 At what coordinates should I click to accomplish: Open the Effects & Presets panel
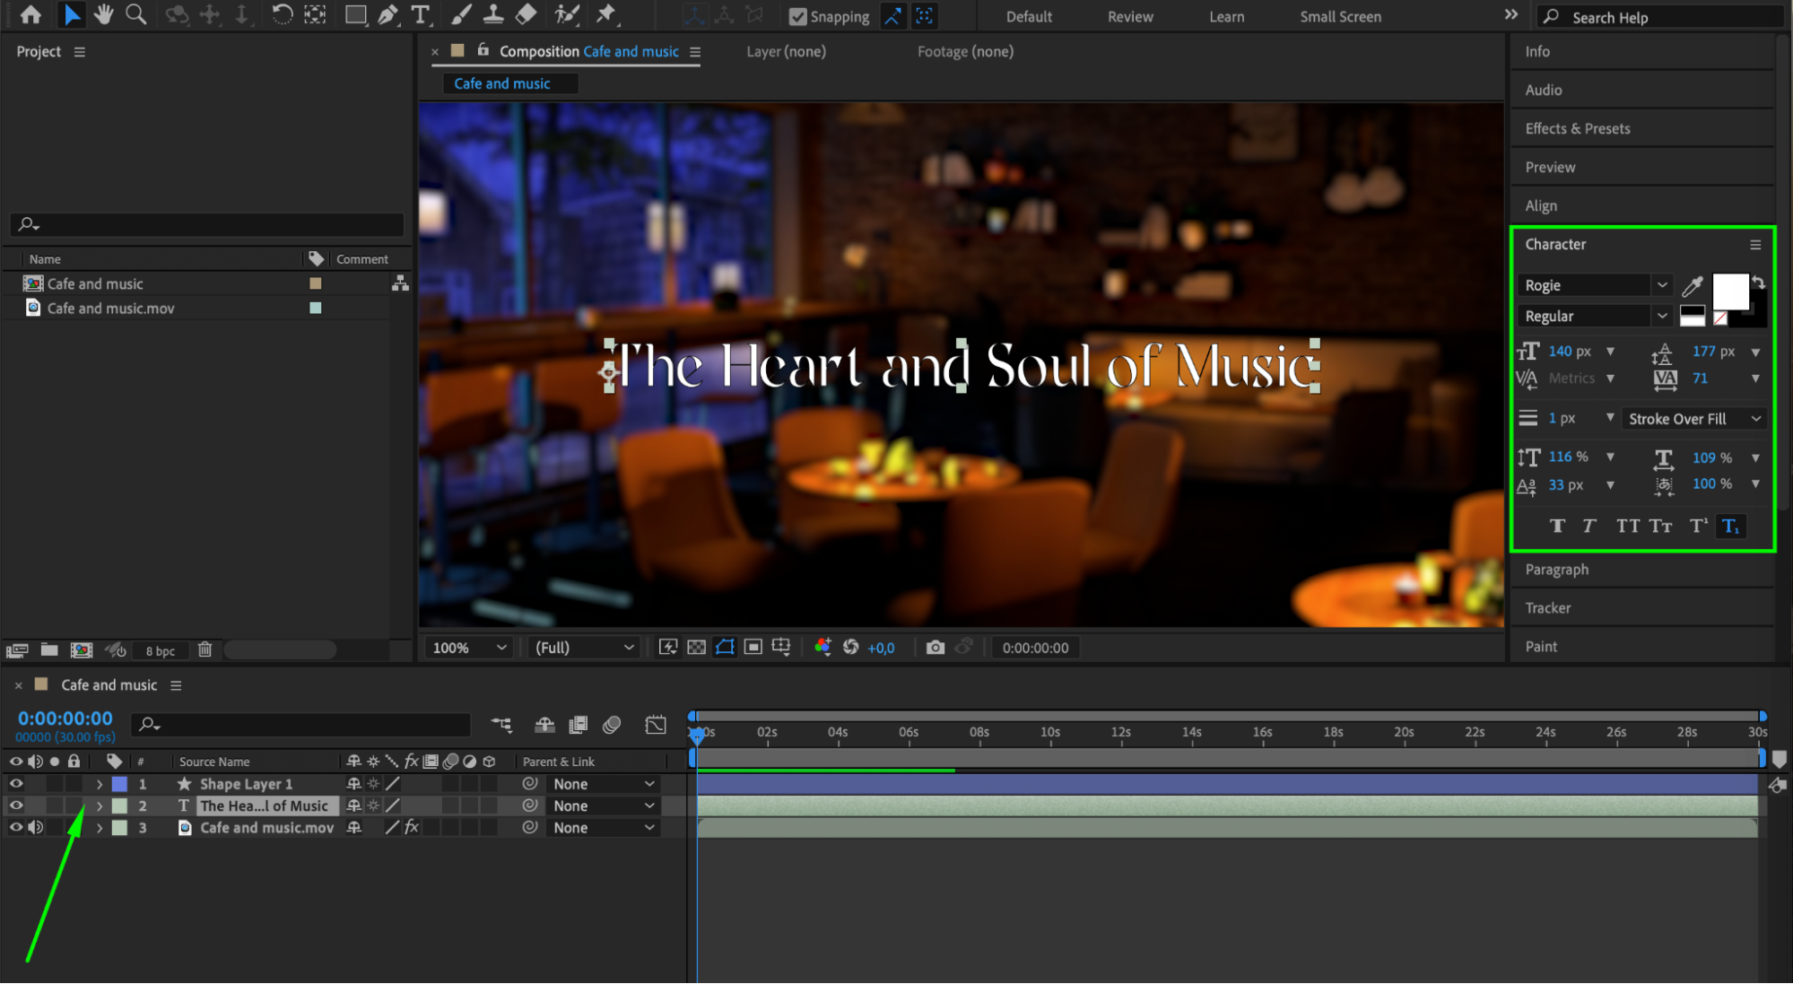(x=1577, y=128)
